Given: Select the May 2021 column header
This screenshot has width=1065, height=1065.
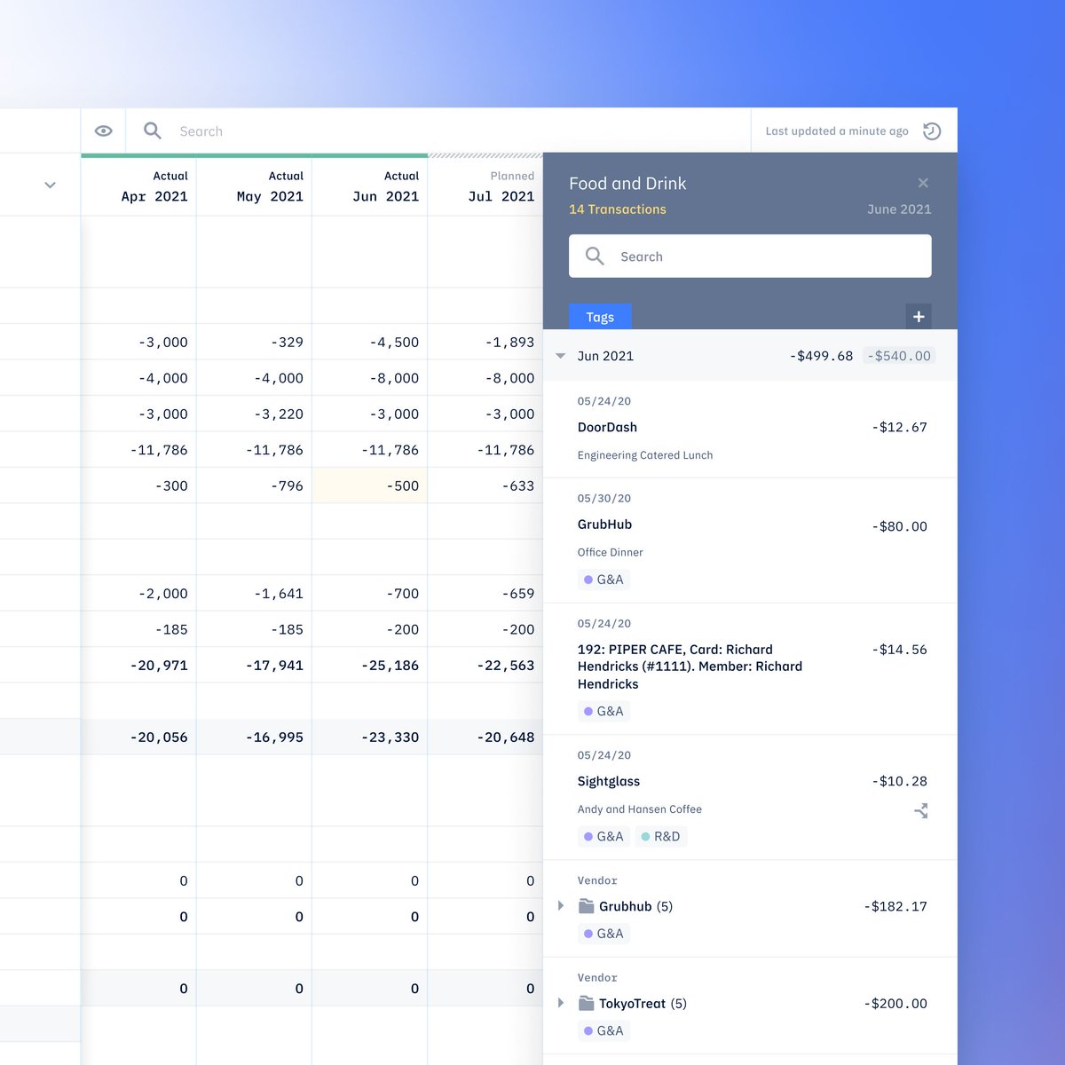Looking at the screenshot, I should tap(254, 186).
